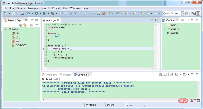The width and height of the screenshot is (203, 109).
Task: Click the Forward navigation arrow icon
Action: [x=156, y=13]
